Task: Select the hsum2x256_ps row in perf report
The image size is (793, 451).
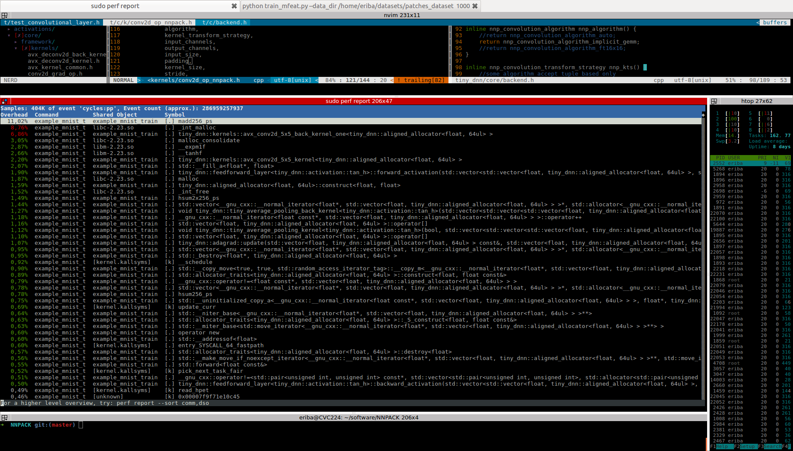Action: click(x=351, y=198)
